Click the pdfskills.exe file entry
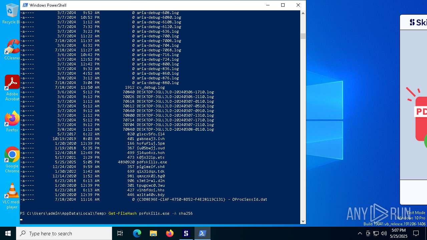427x240 pixels. tap(152, 162)
